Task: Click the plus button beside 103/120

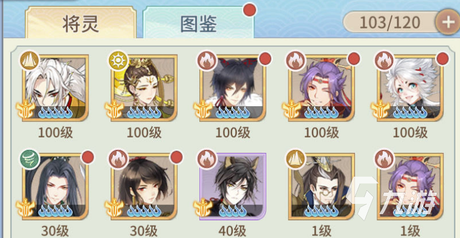Action: click(x=448, y=22)
